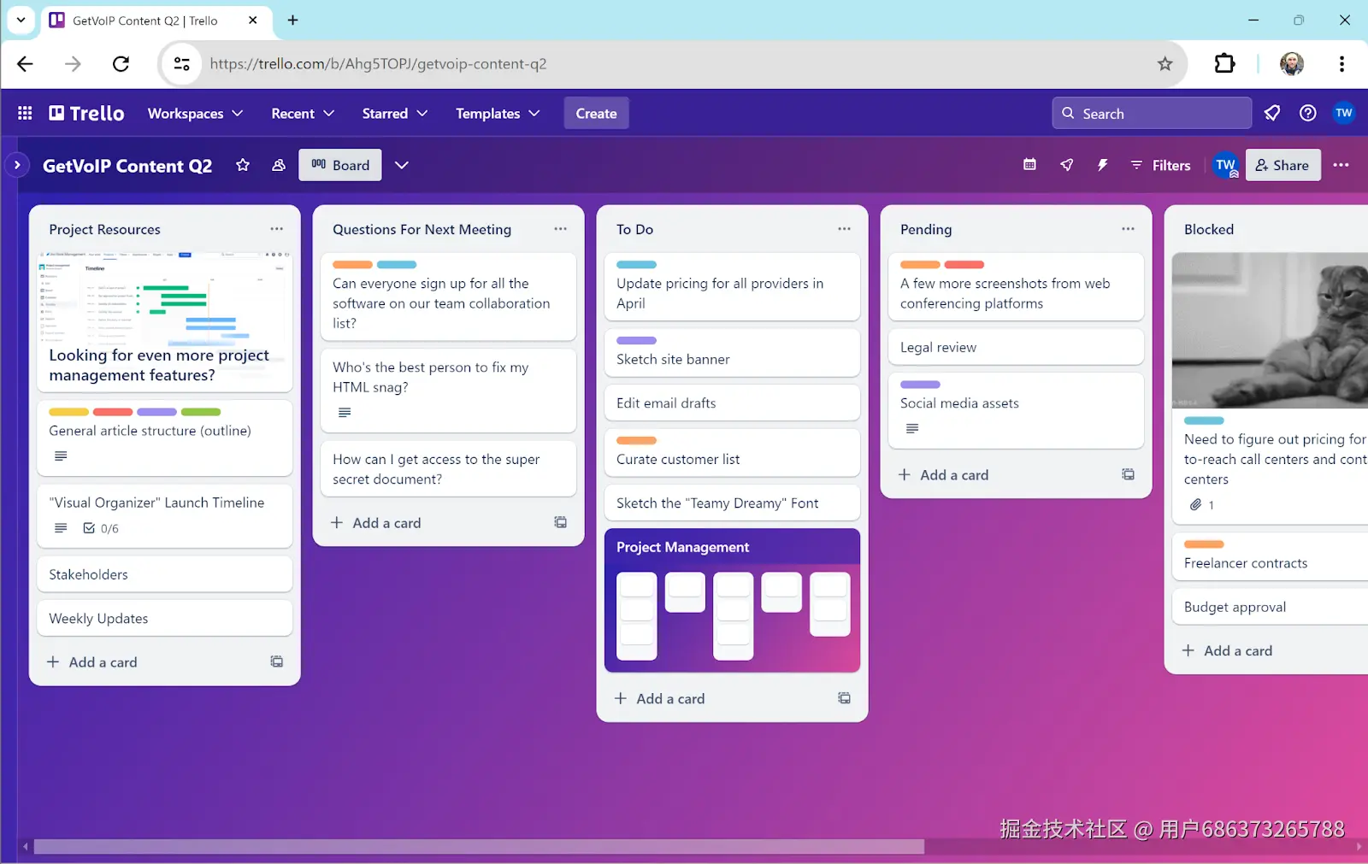
Task: Open workspace visibility icon beside board title
Action: pyautogui.click(x=279, y=165)
